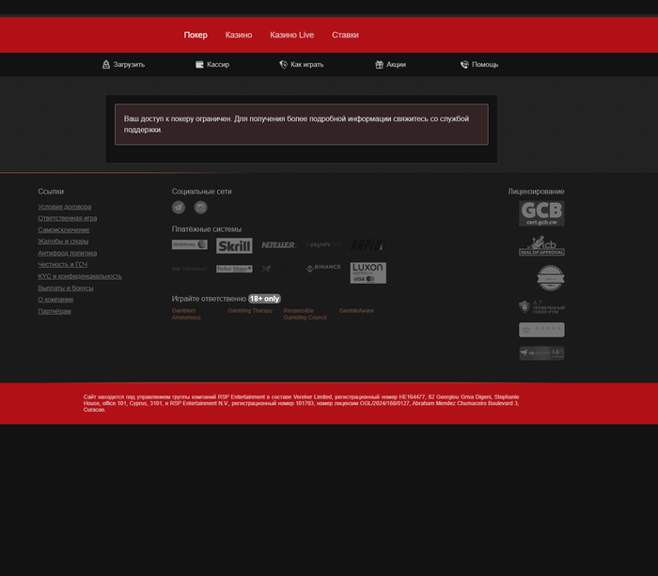
Task: Open the VIP Grinders 4.6/5 badge
Action: tap(541, 352)
